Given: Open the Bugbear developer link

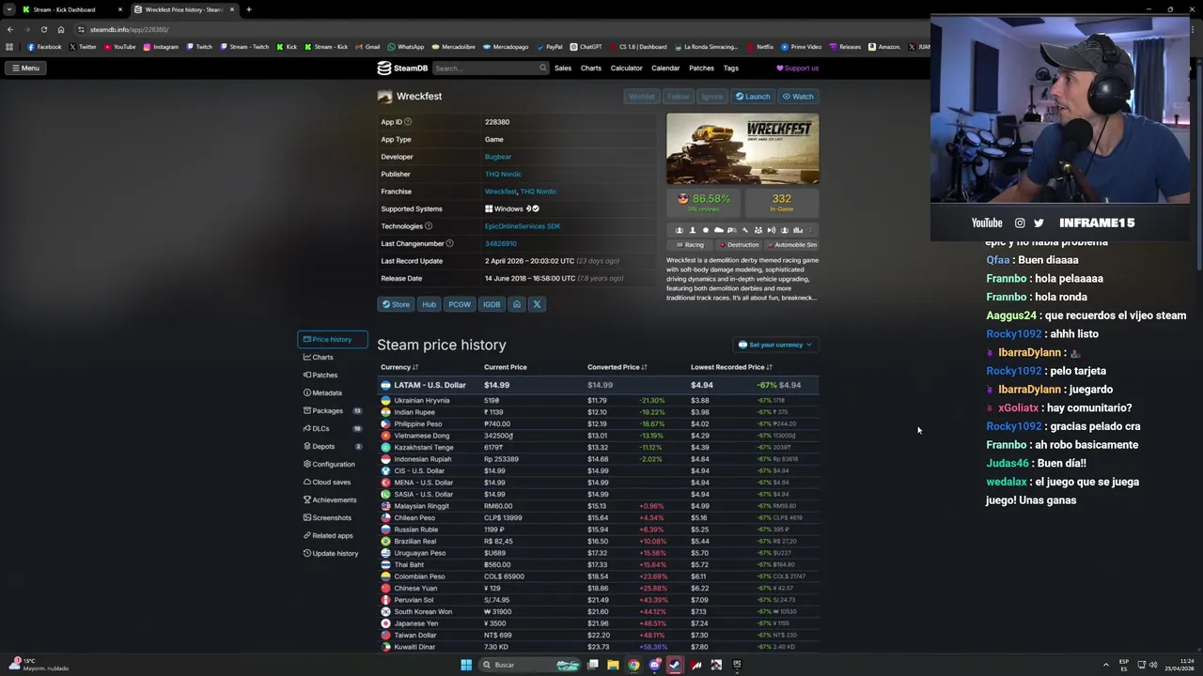Looking at the screenshot, I should (498, 157).
